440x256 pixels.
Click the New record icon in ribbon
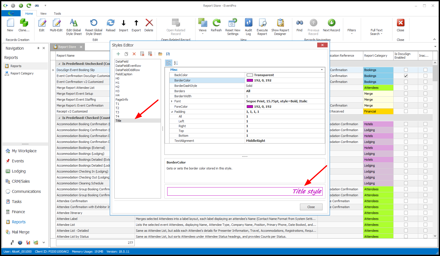(10, 23)
